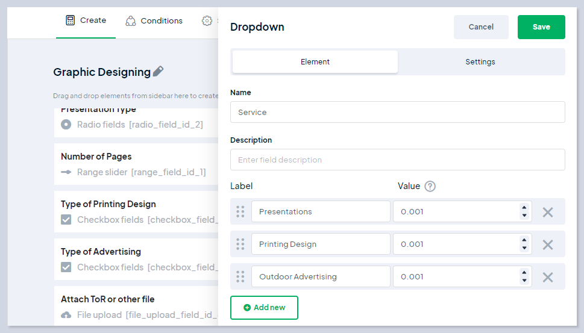Click the drag handle for Printing Design
This screenshot has width=584, height=333.
pos(240,244)
